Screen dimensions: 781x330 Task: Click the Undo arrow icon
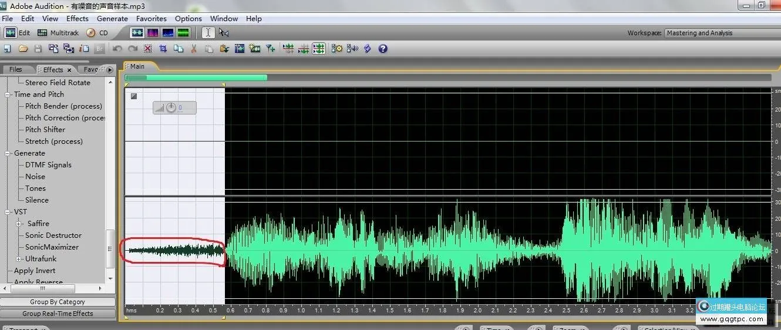(117, 49)
